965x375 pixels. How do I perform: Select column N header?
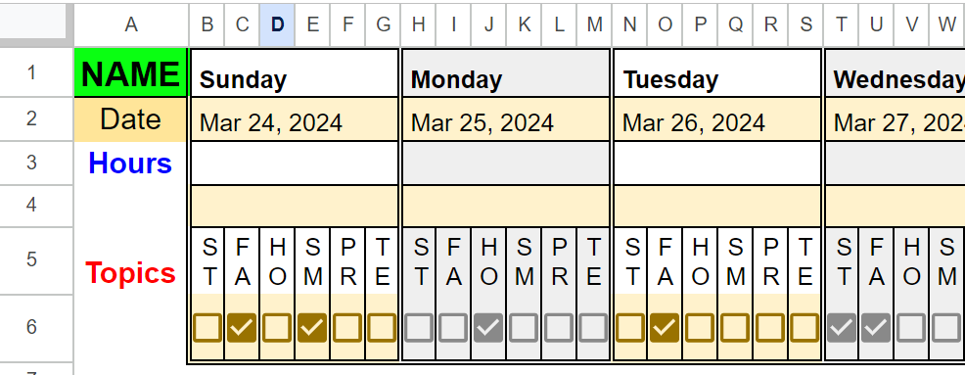[629, 24]
